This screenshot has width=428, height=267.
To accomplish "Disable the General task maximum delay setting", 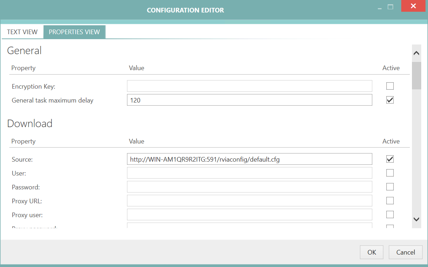I will (x=390, y=100).
